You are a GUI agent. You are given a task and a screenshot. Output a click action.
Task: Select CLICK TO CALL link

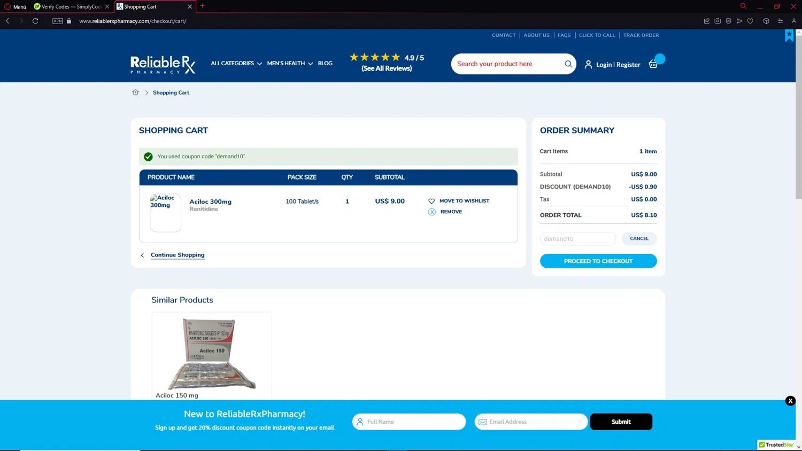[x=597, y=35]
